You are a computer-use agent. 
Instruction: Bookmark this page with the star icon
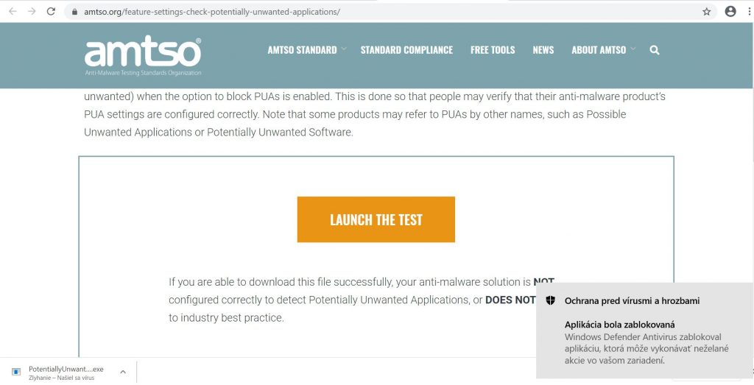[x=706, y=12]
